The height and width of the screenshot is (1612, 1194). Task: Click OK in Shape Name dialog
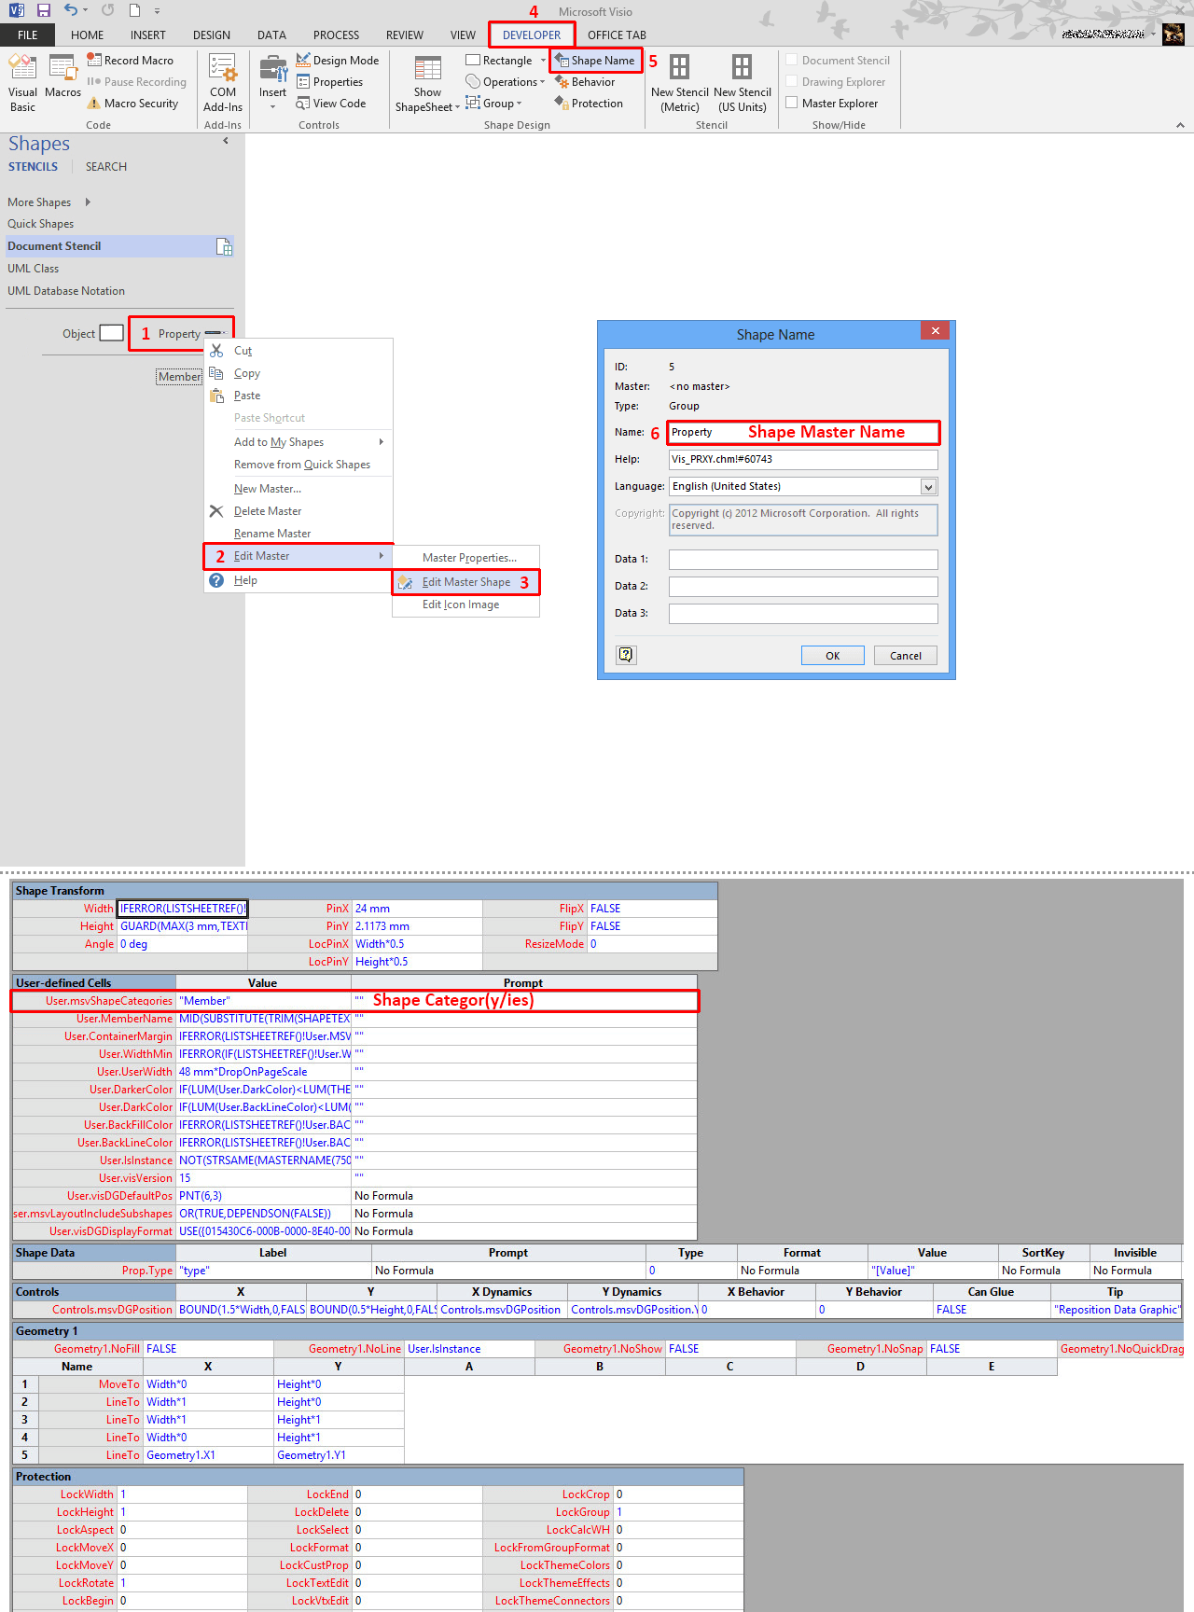(x=832, y=655)
